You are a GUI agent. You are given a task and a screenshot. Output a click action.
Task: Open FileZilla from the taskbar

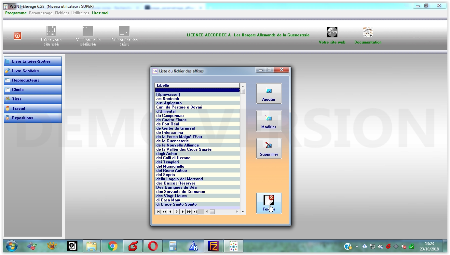pos(213,246)
